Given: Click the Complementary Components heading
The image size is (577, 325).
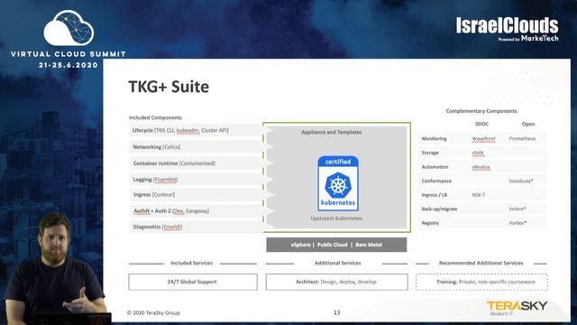Looking at the screenshot, I should 481,111.
